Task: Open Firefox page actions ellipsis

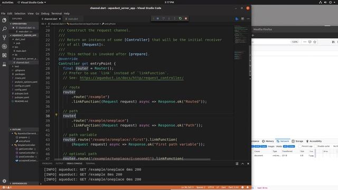Action: tap(305, 42)
